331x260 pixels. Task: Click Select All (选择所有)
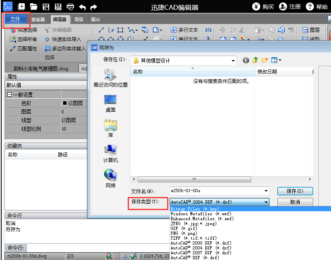23,39
